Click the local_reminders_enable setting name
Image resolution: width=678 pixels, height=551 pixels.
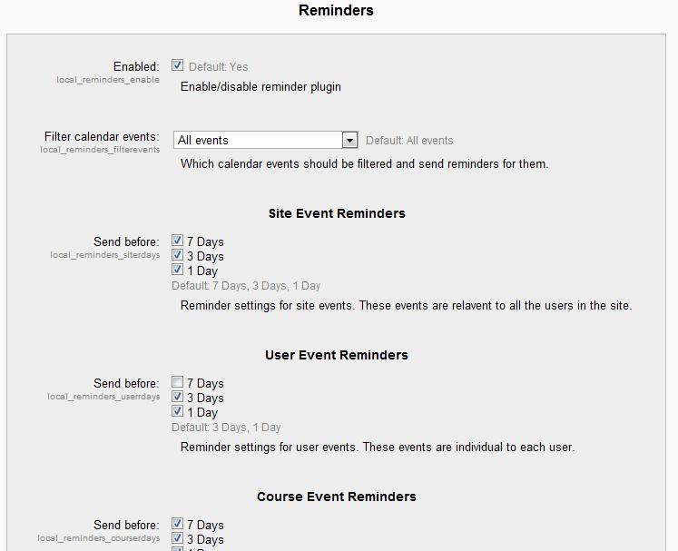(108, 80)
